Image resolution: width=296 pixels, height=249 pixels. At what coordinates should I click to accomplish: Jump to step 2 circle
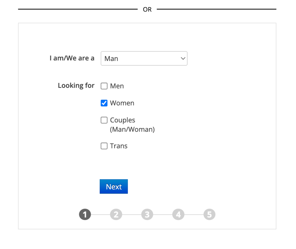tap(116, 215)
